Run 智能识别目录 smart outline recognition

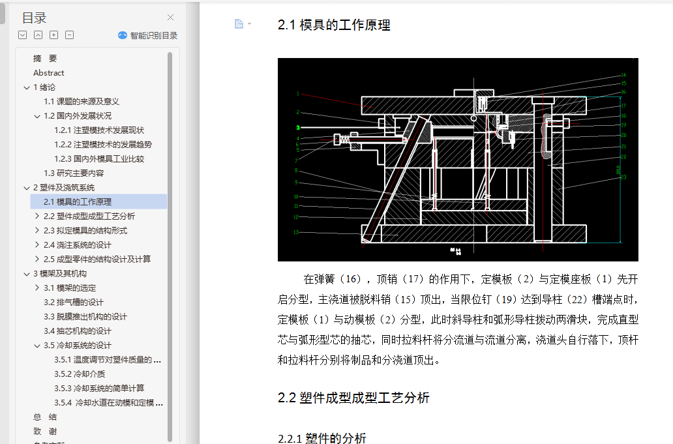click(x=147, y=36)
